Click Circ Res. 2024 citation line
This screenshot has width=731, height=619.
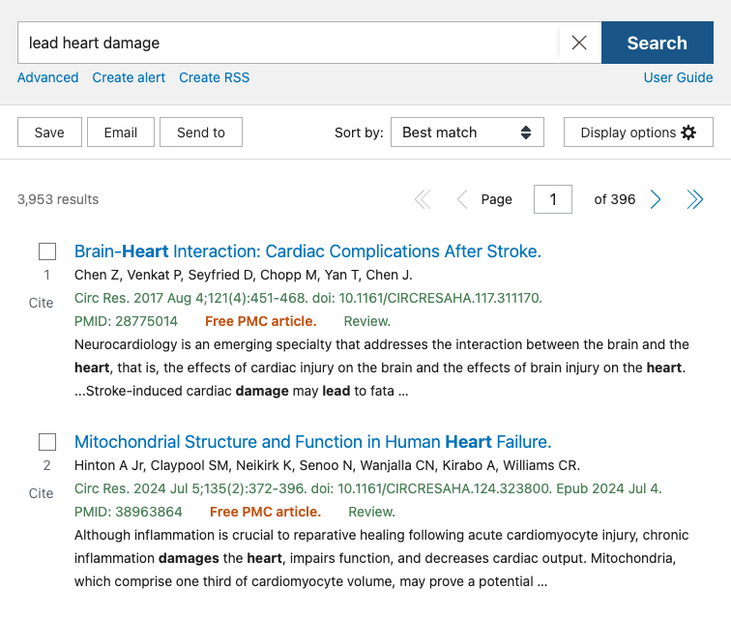[367, 488]
